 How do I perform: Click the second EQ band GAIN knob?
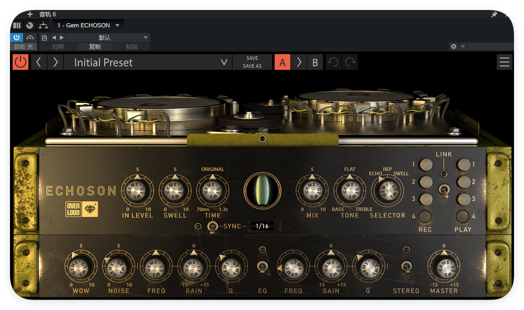click(x=331, y=267)
